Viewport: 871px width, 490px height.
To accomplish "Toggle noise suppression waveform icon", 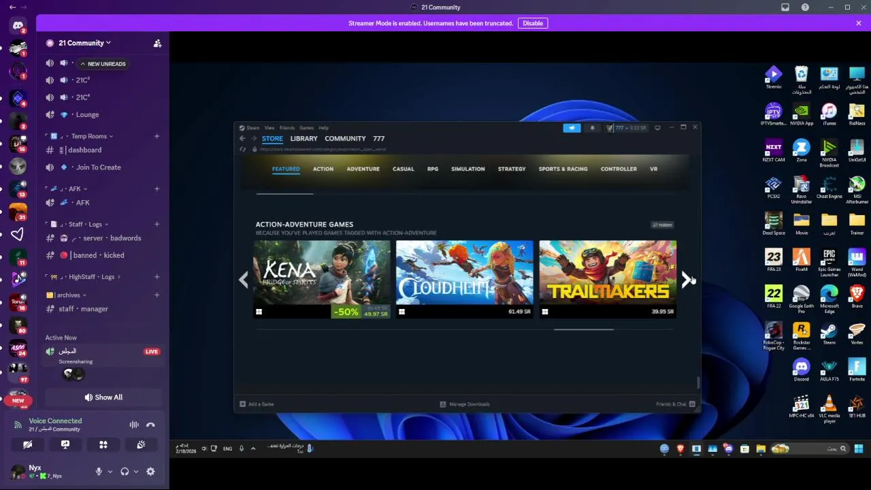I will (134, 425).
